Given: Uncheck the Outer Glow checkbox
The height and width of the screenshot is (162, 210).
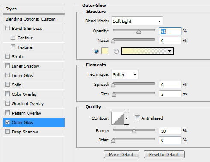Looking at the screenshot, I should (x=7, y=122).
